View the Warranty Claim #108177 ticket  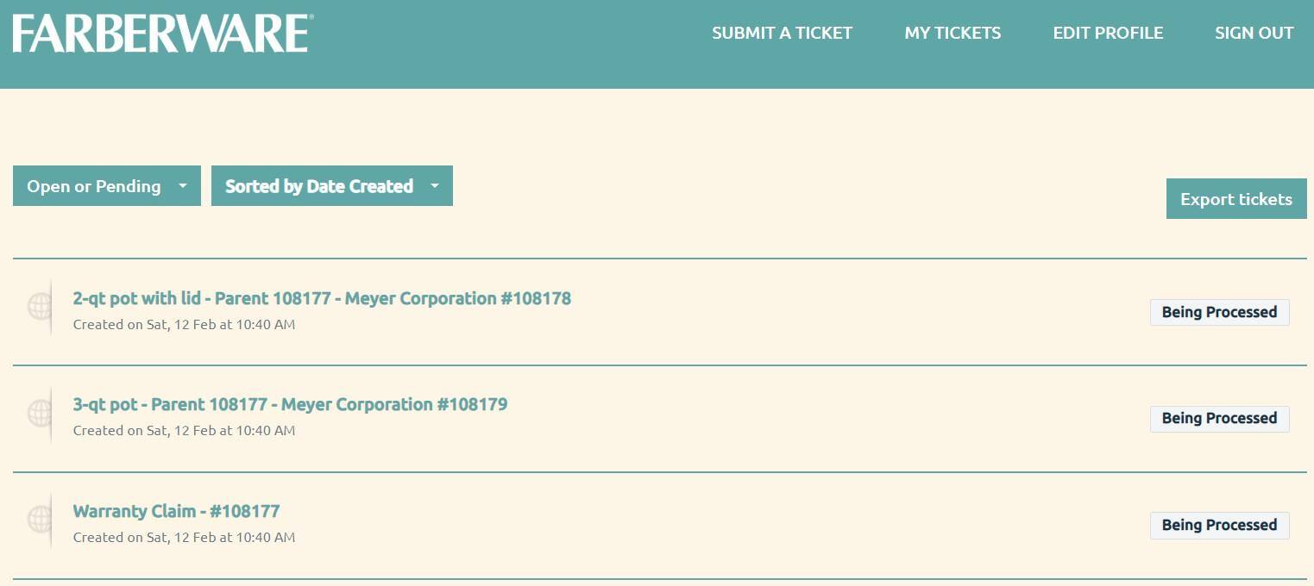point(176,512)
